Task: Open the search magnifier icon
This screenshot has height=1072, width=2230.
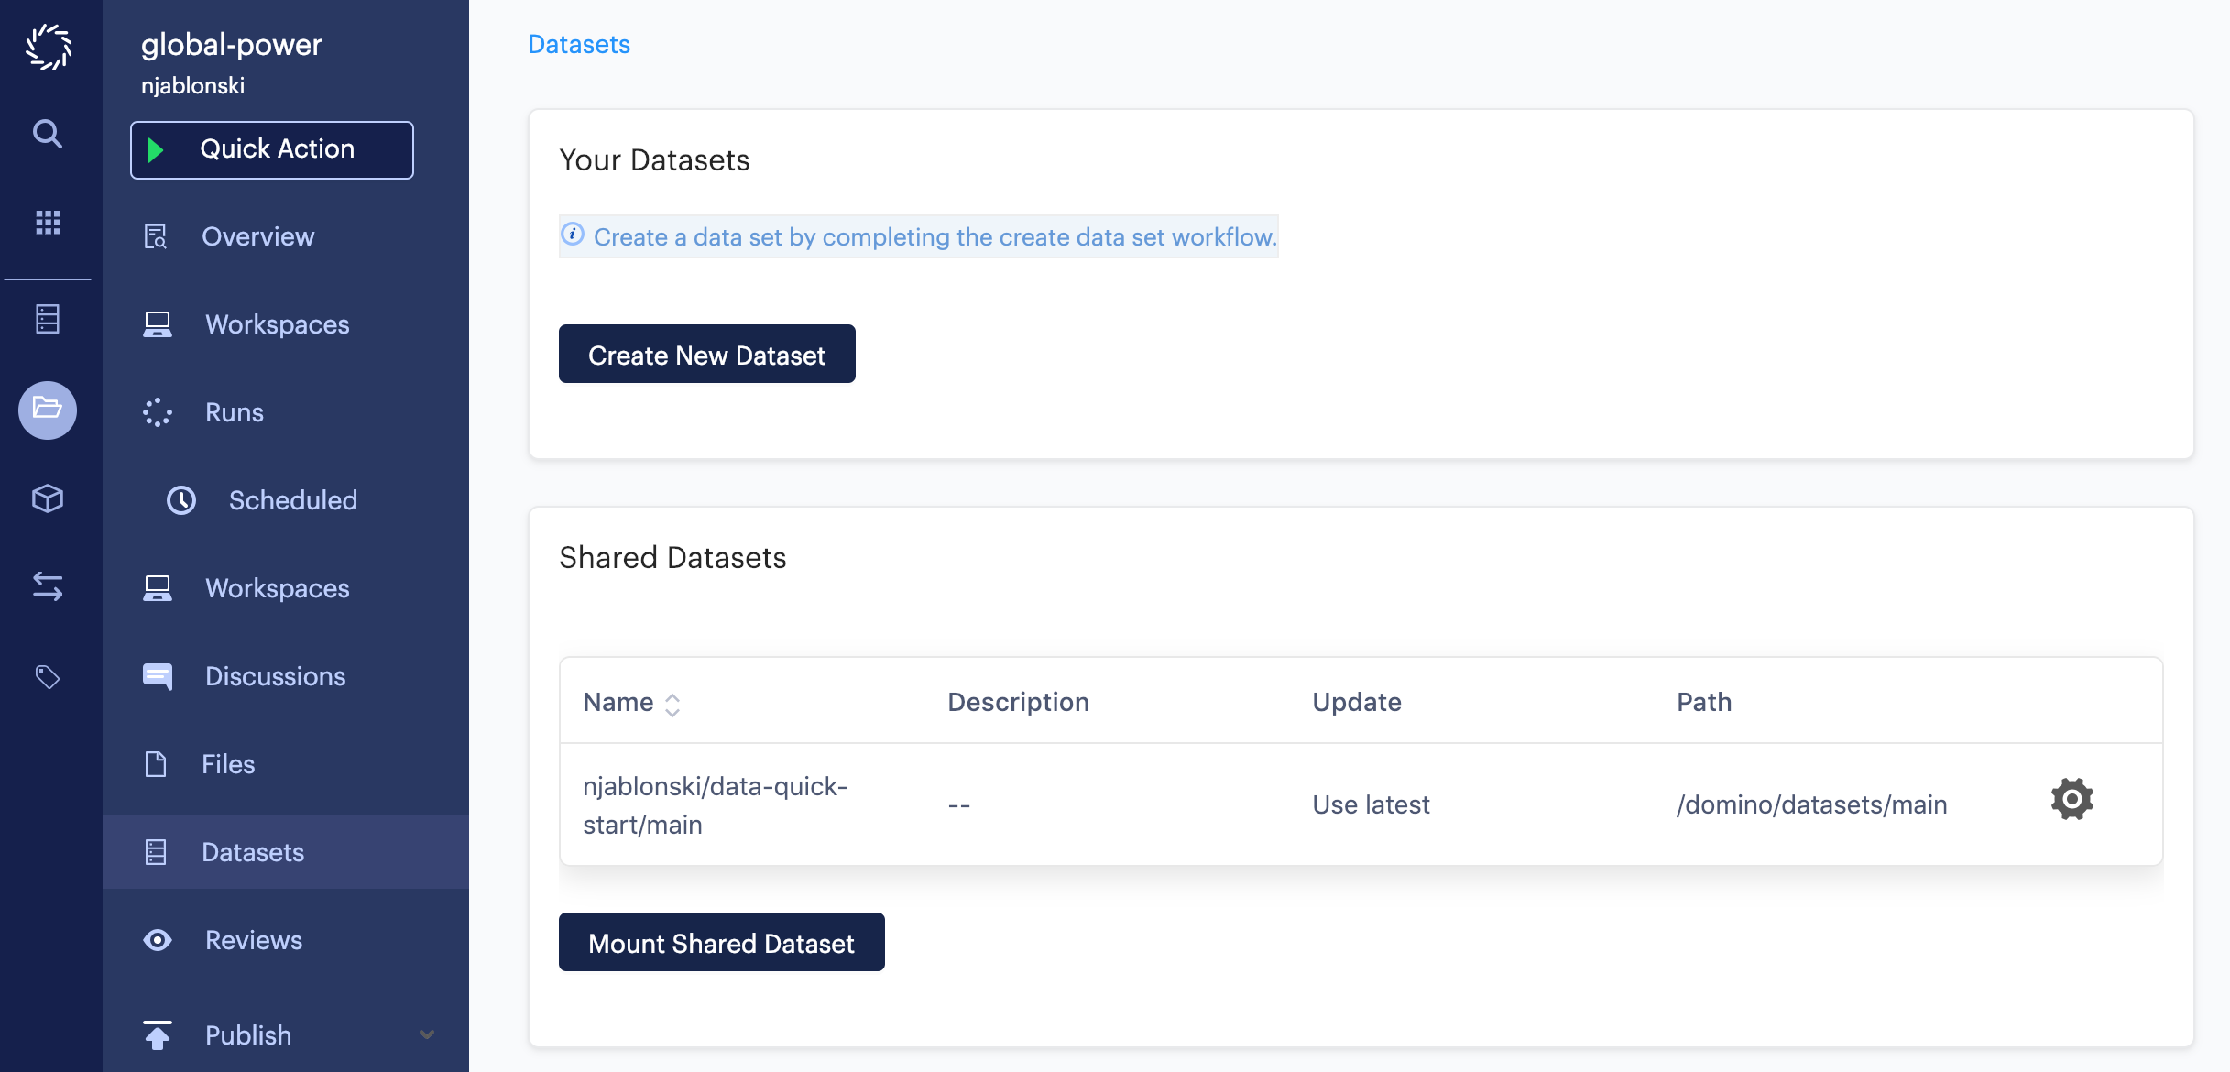Action: [x=48, y=135]
